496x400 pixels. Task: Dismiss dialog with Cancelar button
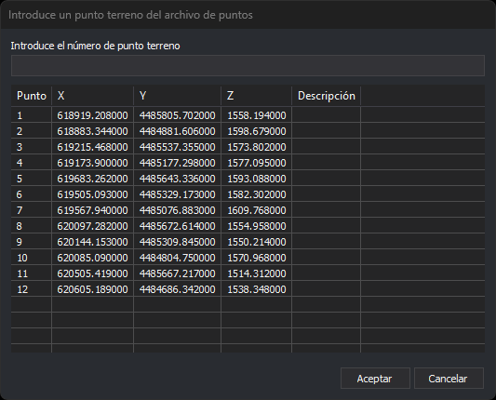click(449, 379)
